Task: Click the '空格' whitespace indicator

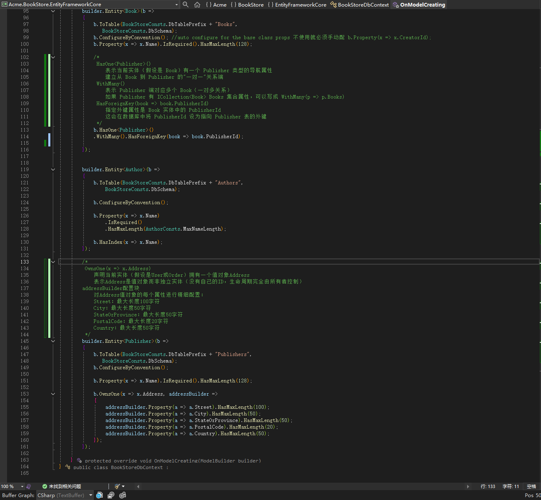Action: [532, 486]
